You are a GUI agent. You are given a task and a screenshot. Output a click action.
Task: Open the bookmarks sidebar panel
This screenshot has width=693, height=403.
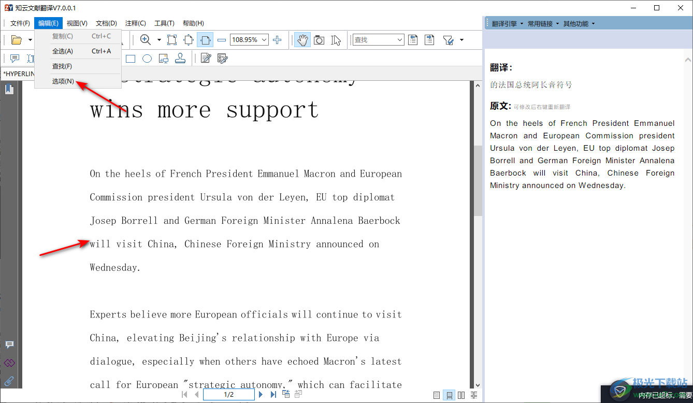9,90
